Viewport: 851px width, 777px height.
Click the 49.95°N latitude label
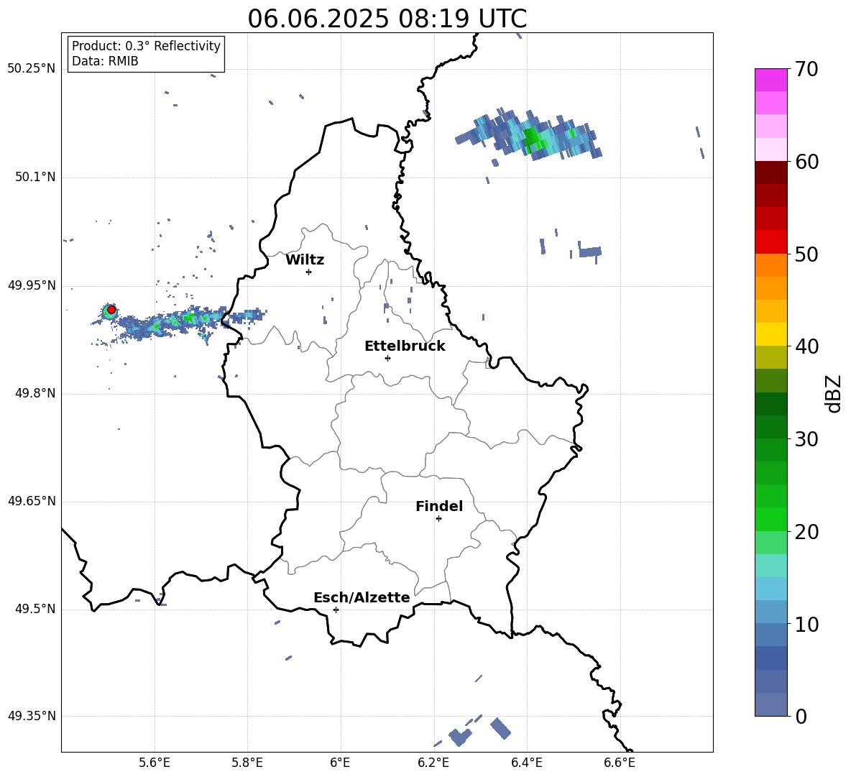coord(32,285)
